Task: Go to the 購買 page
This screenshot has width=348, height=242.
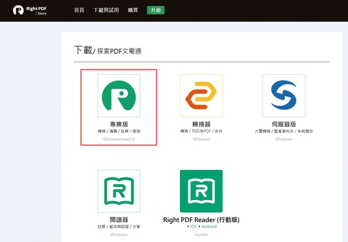Action: [133, 10]
